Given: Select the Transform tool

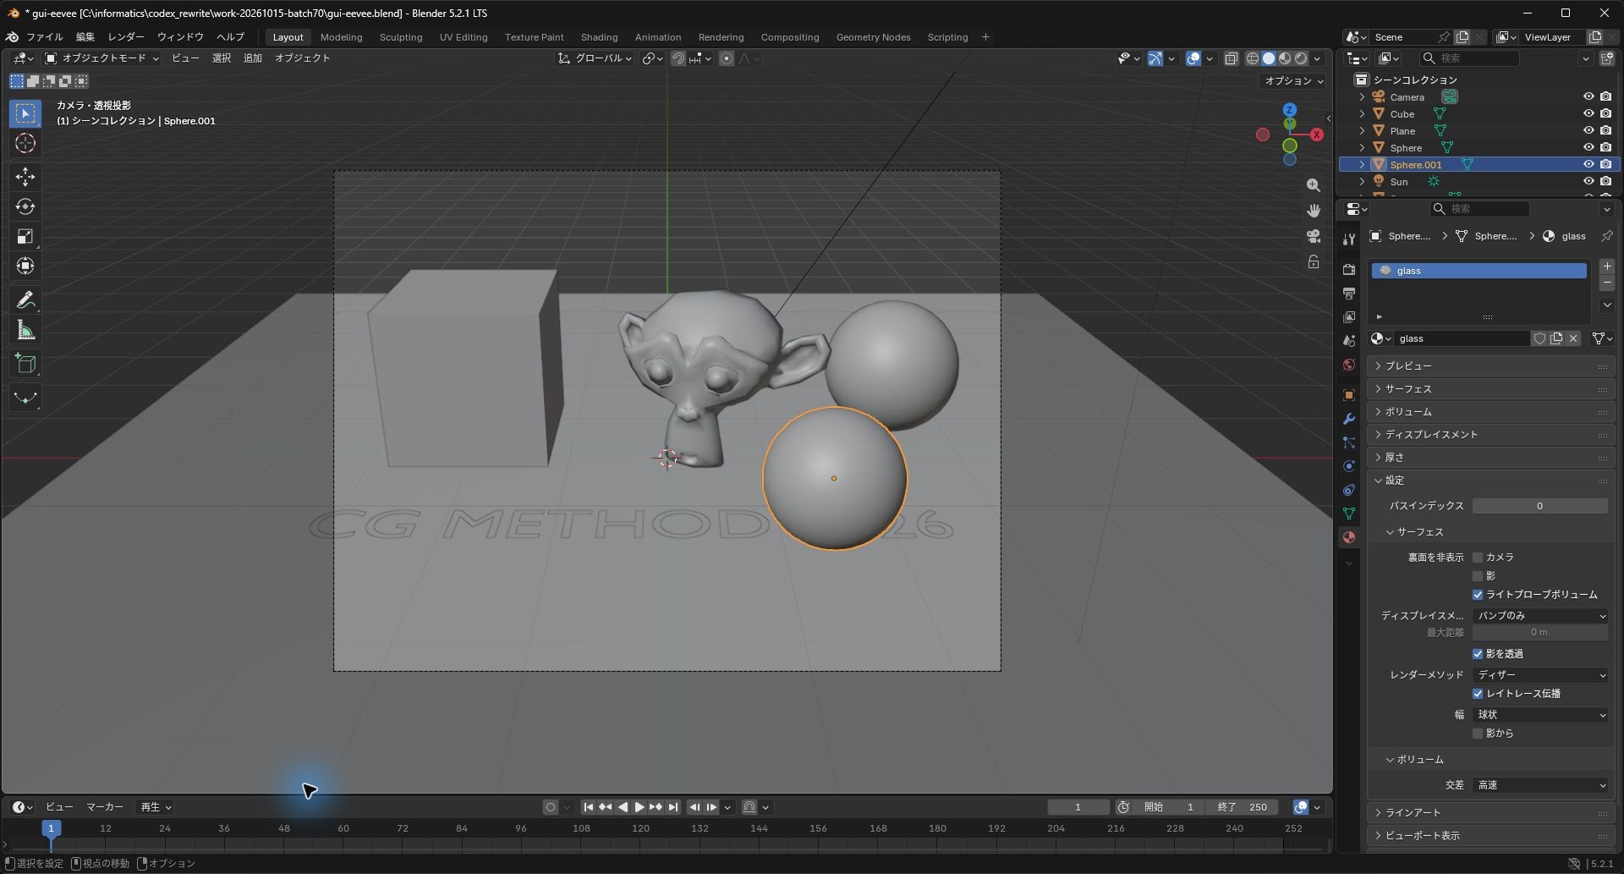Looking at the screenshot, I should pyautogui.click(x=25, y=266).
